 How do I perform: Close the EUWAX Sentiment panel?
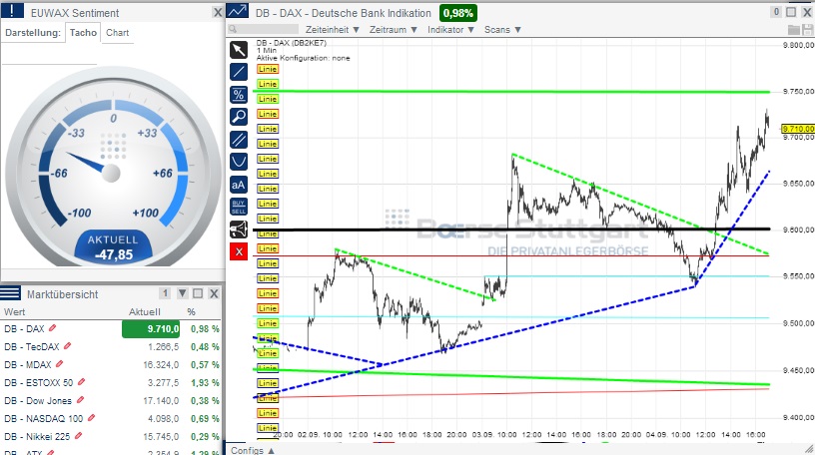click(x=218, y=12)
